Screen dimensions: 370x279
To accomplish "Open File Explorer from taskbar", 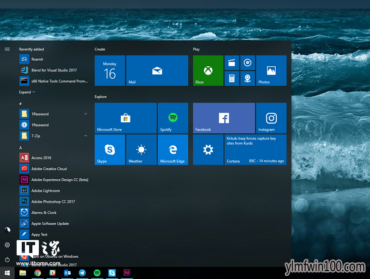I will (x=23, y=273).
